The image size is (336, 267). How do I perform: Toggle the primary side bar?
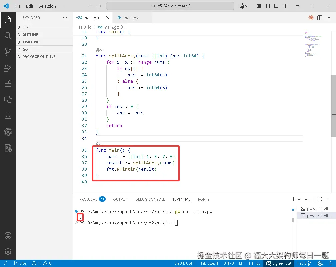click(x=268, y=6)
